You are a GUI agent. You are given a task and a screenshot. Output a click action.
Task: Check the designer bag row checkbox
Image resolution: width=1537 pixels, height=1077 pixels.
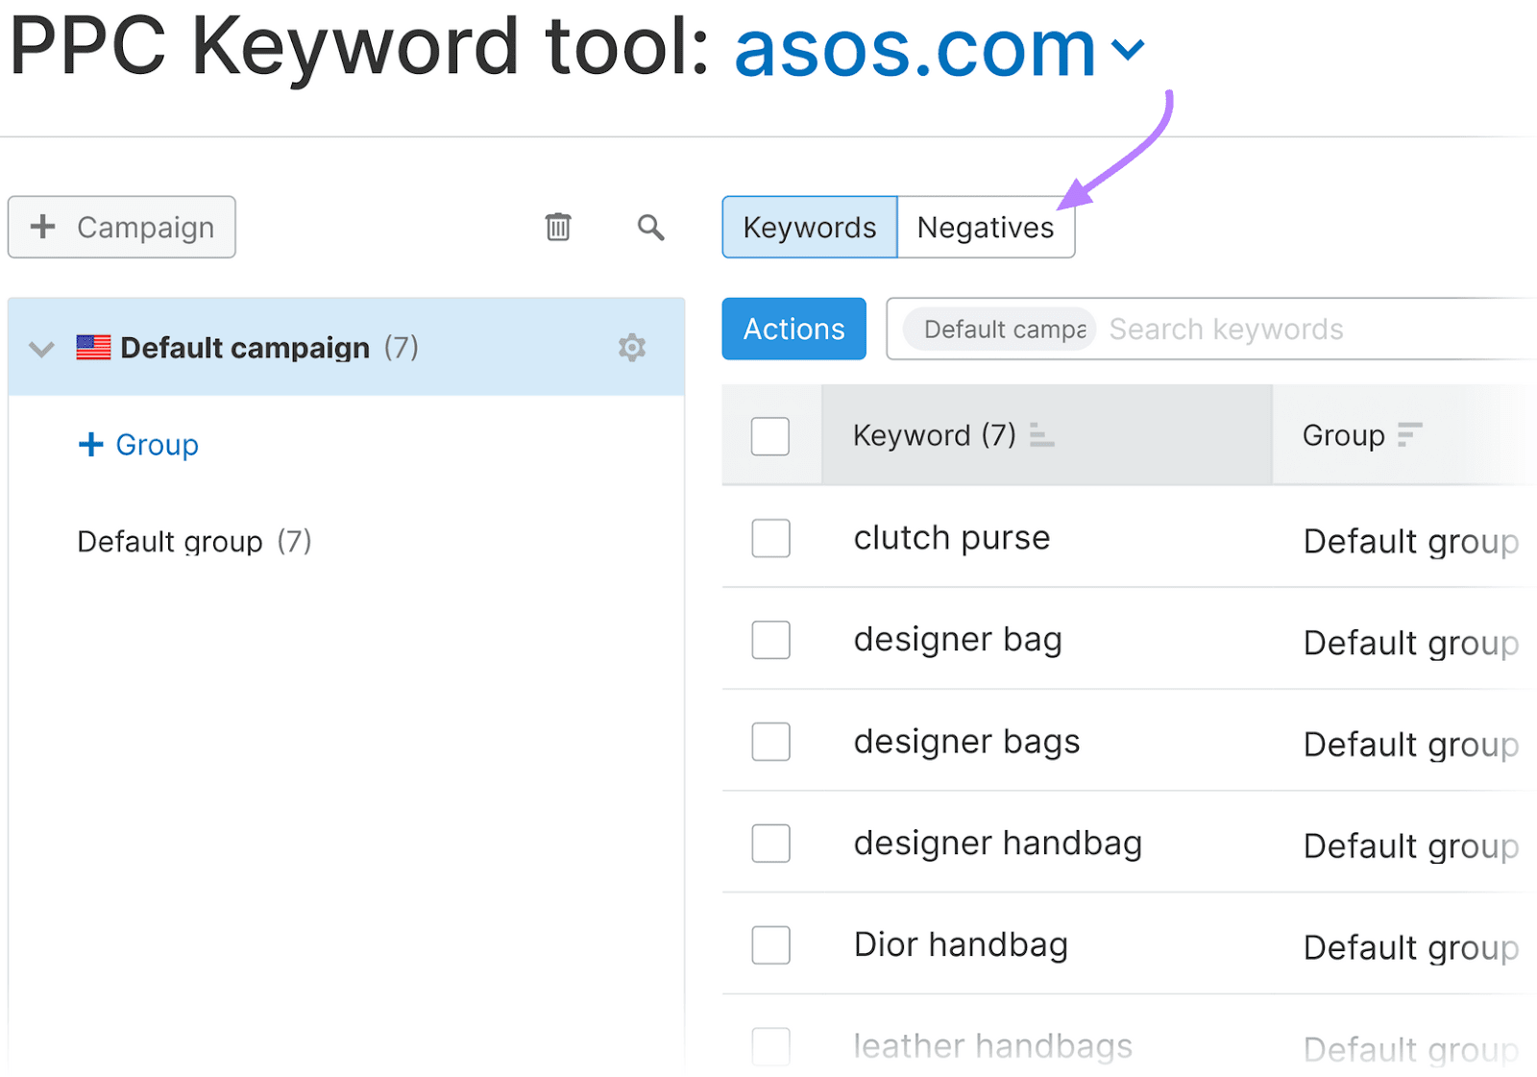click(x=770, y=640)
